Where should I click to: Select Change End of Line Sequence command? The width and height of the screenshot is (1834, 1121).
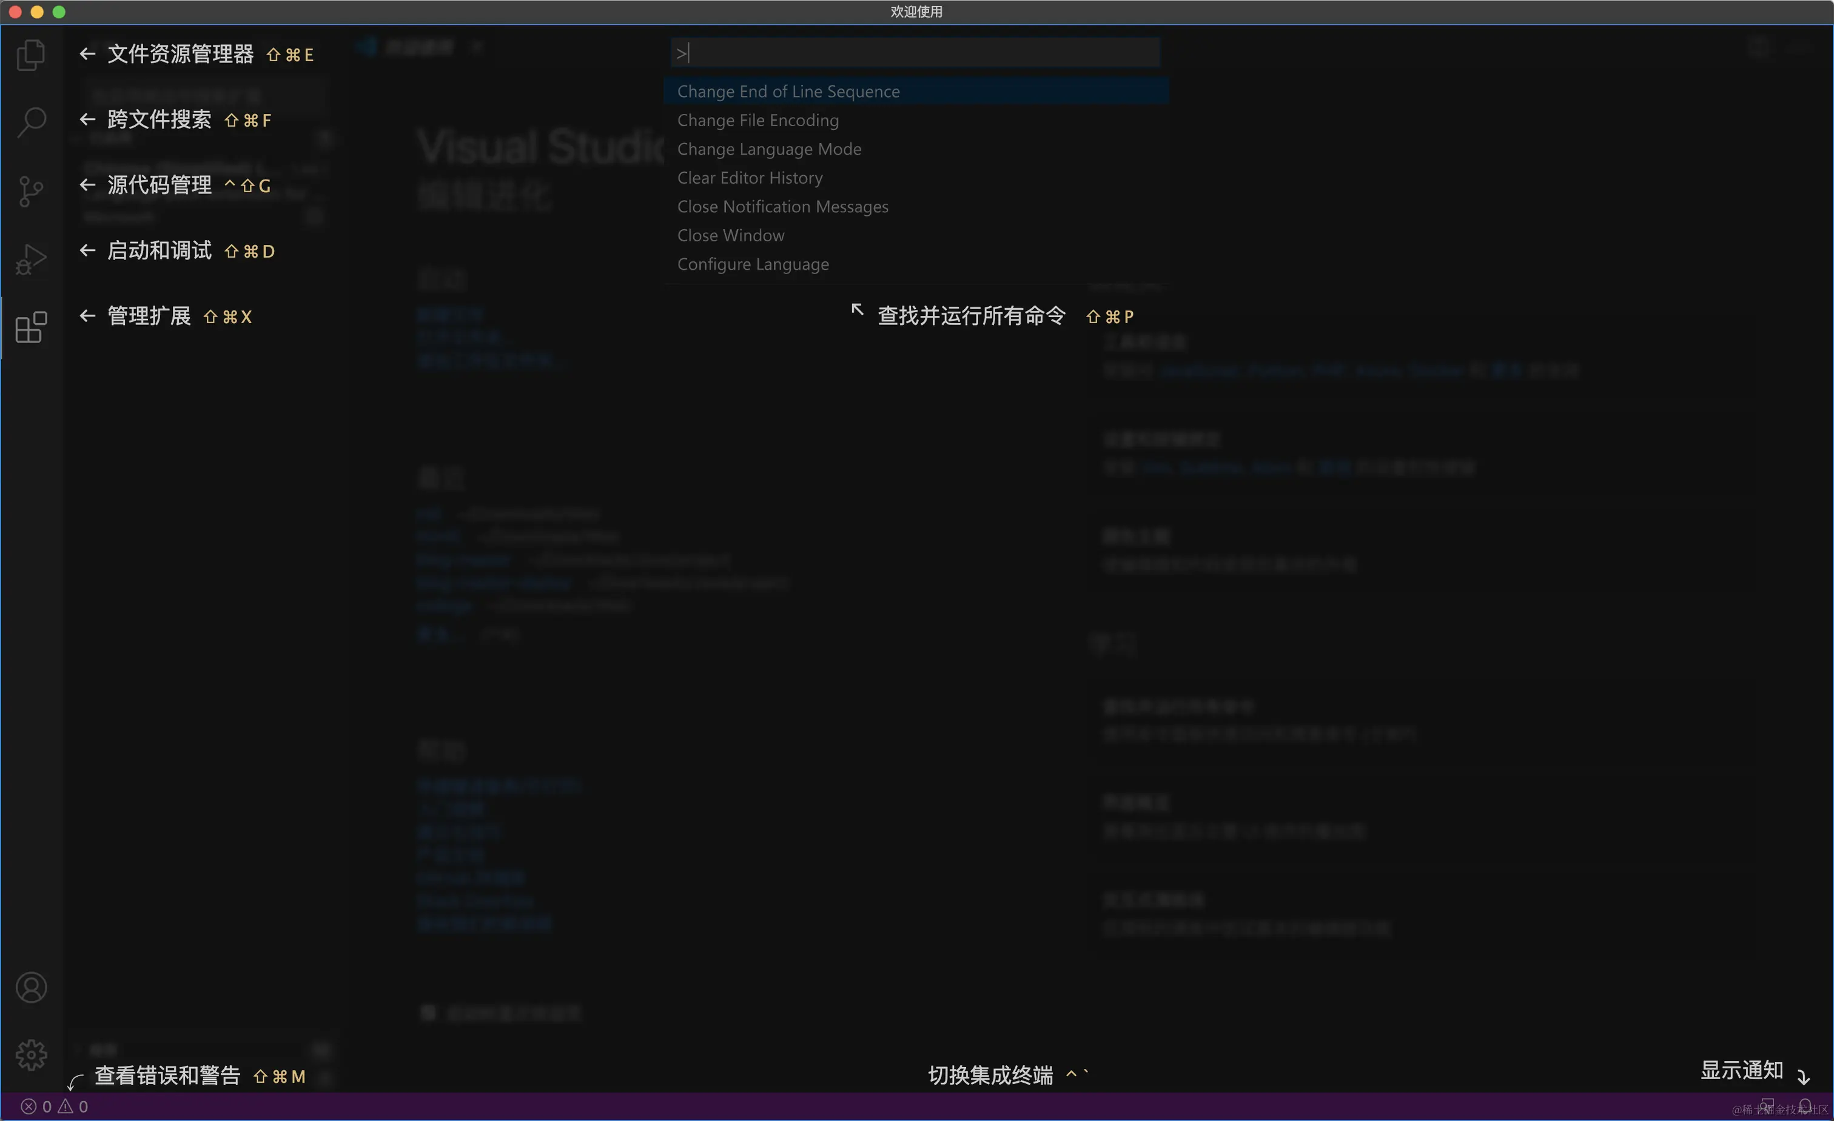788,92
